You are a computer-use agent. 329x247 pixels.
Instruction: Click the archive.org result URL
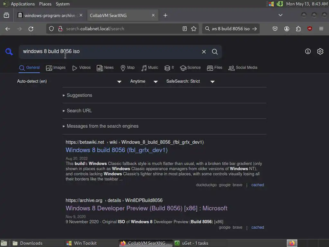pyautogui.click(x=114, y=200)
